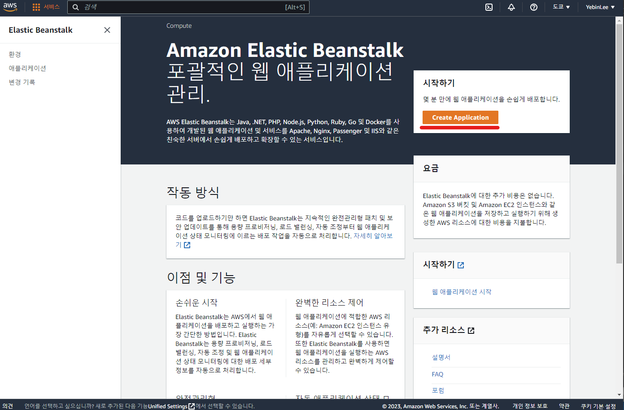Click the AWS logo home icon

pyautogui.click(x=10, y=7)
